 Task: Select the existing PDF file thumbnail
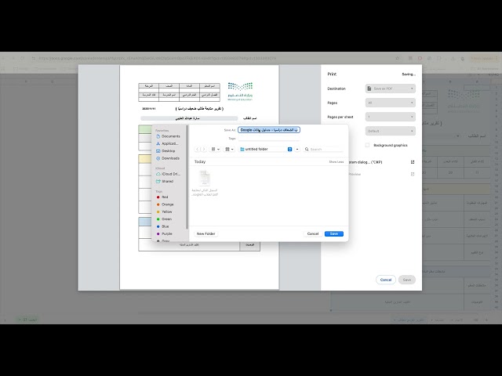pos(205,178)
